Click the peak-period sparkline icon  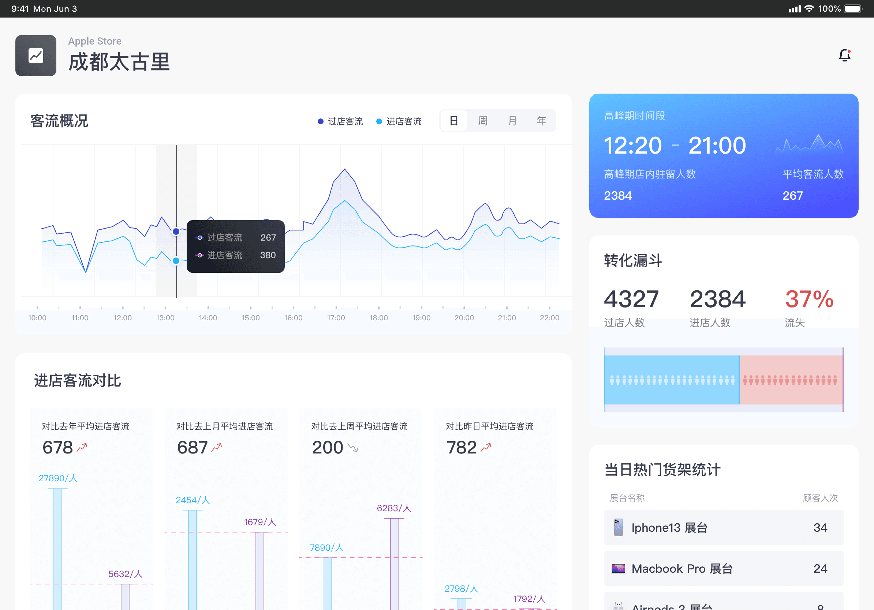click(x=809, y=144)
